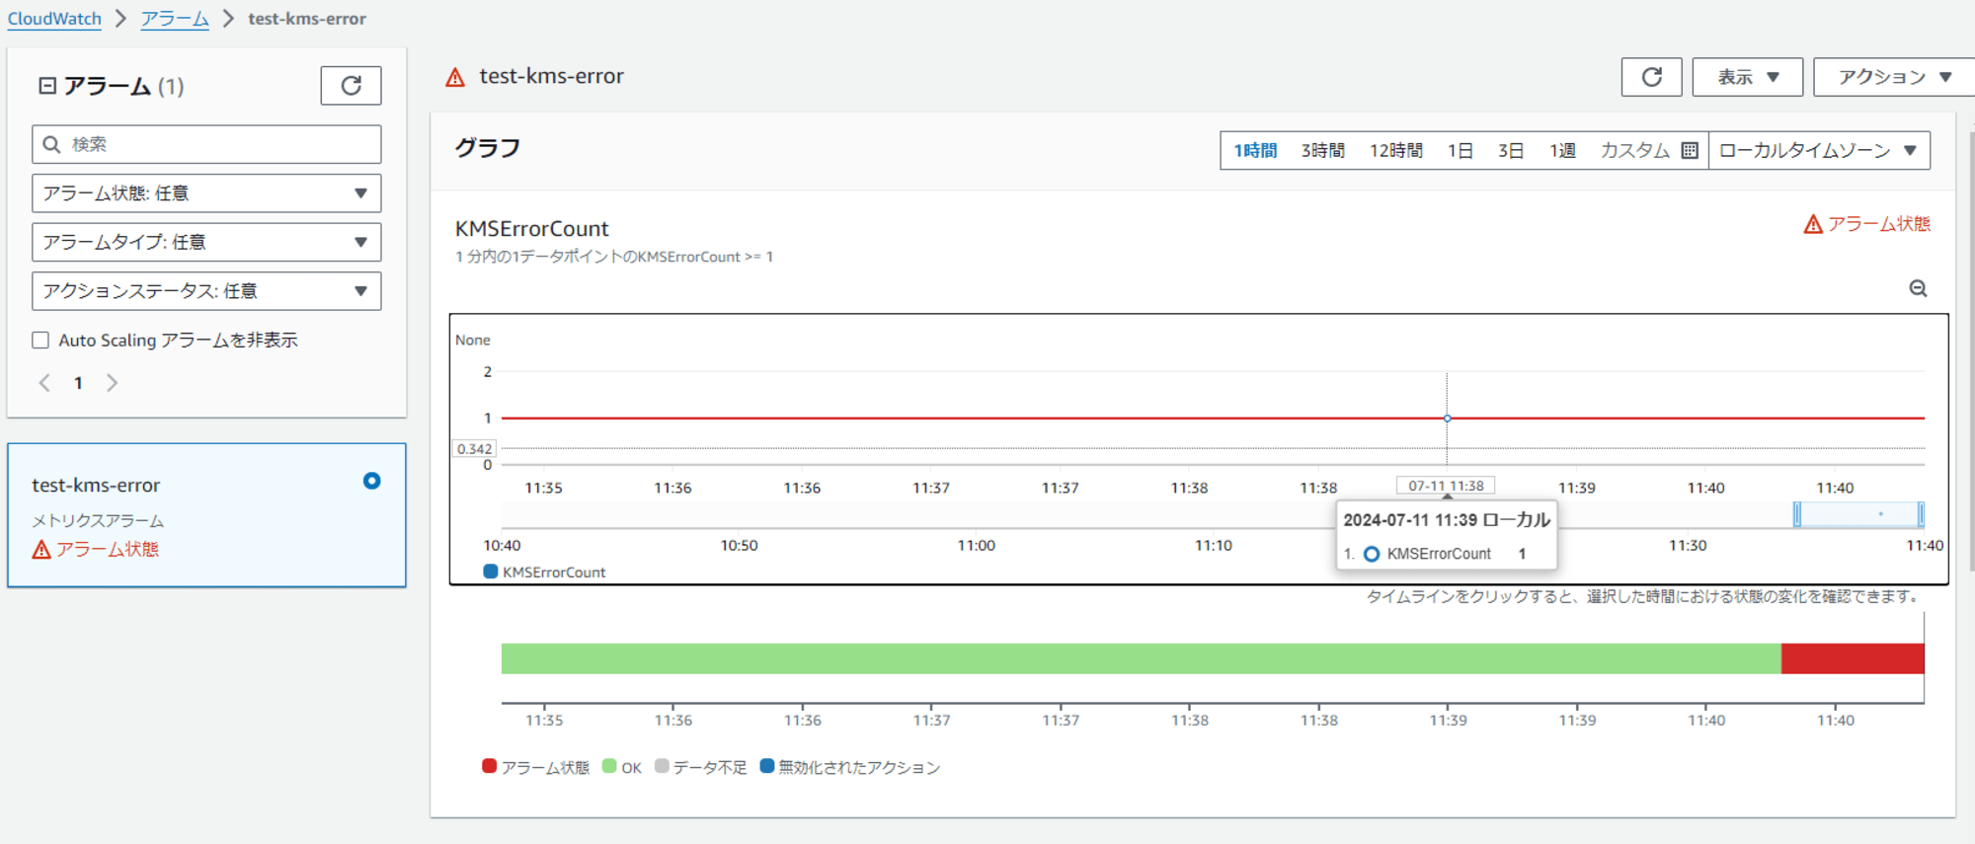Click the green OK legend swatch
Screen dimensions: 1975x844
(x=609, y=766)
